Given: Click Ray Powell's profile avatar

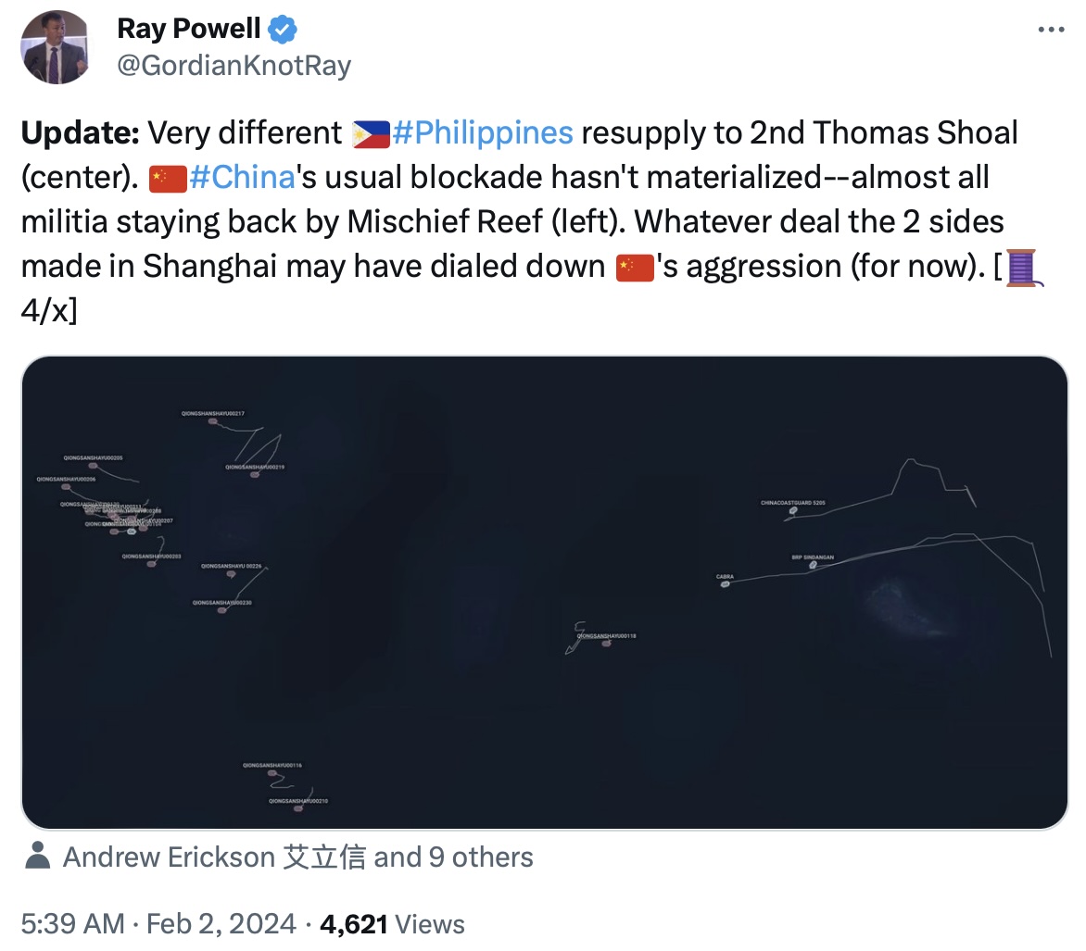Looking at the screenshot, I should (x=56, y=46).
